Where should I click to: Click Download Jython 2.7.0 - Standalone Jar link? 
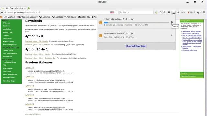tap(39, 45)
